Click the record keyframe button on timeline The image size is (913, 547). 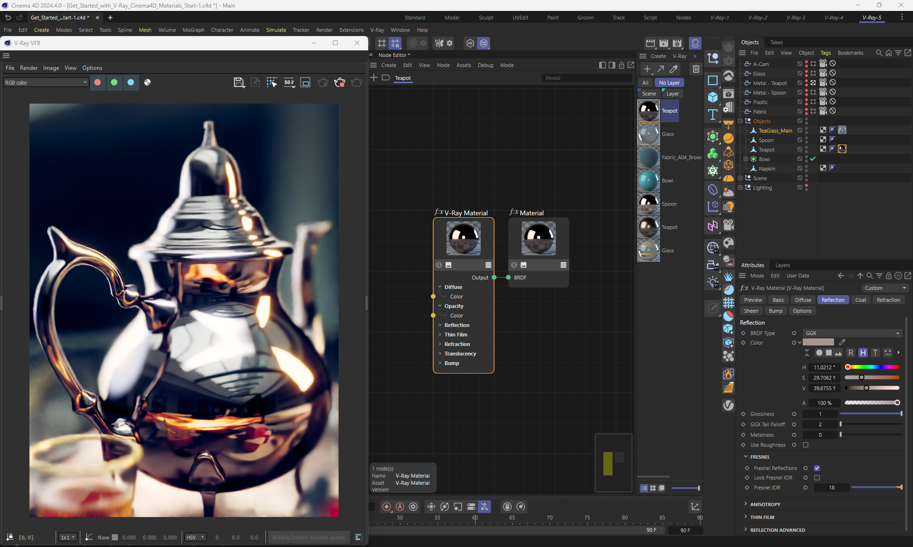pyautogui.click(x=387, y=507)
